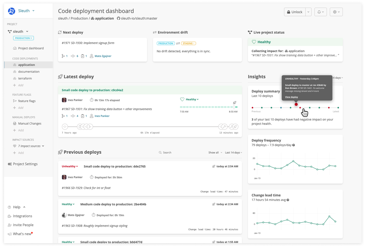This screenshot has width=366, height=247.
Task: Open Mato Zgajner in Next deploy card
Action: pyautogui.click(x=103, y=56)
